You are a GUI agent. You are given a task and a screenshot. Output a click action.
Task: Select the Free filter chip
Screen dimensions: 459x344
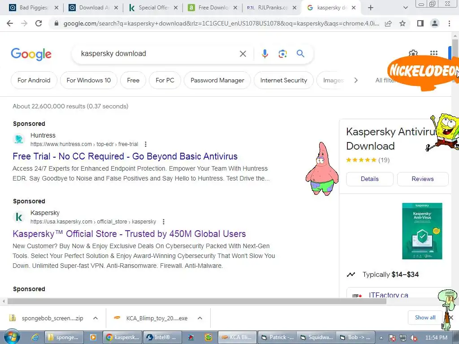(x=133, y=80)
